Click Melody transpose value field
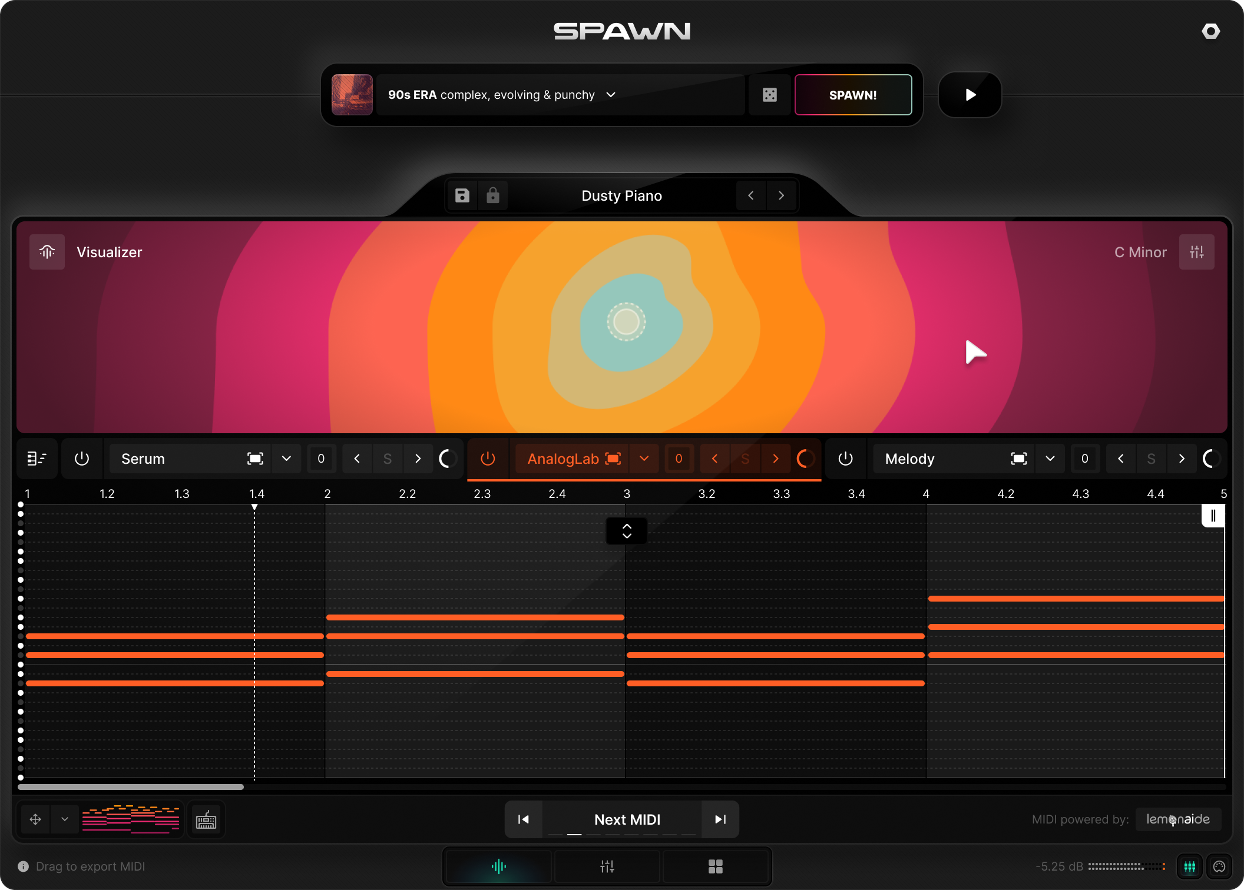The image size is (1244, 890). tap(1084, 459)
